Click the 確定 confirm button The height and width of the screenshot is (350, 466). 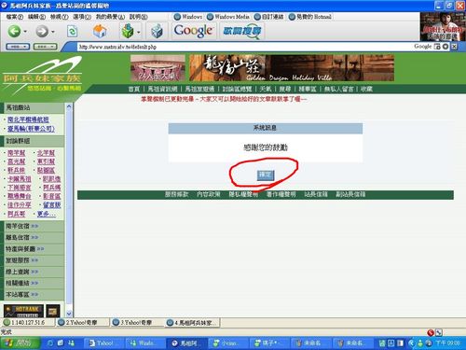pyautogui.click(x=266, y=175)
